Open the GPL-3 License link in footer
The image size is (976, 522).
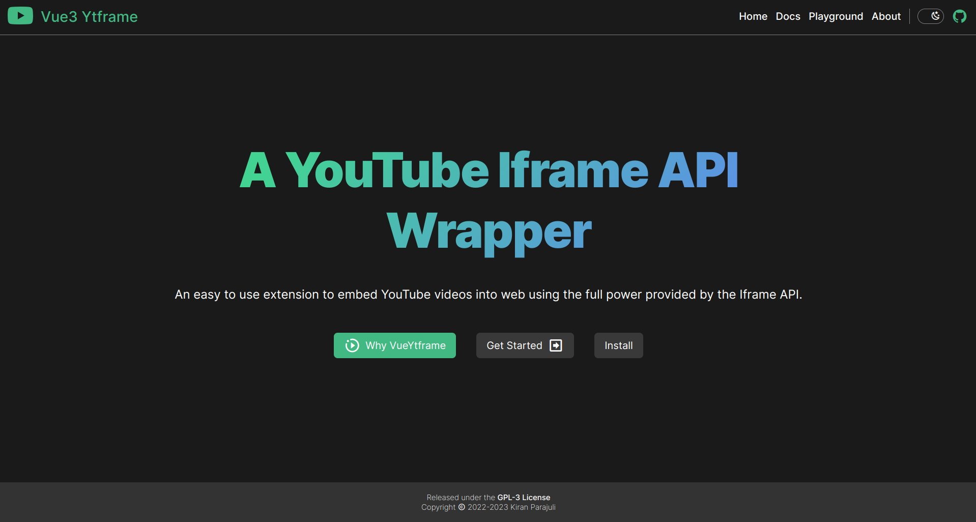[524, 497]
